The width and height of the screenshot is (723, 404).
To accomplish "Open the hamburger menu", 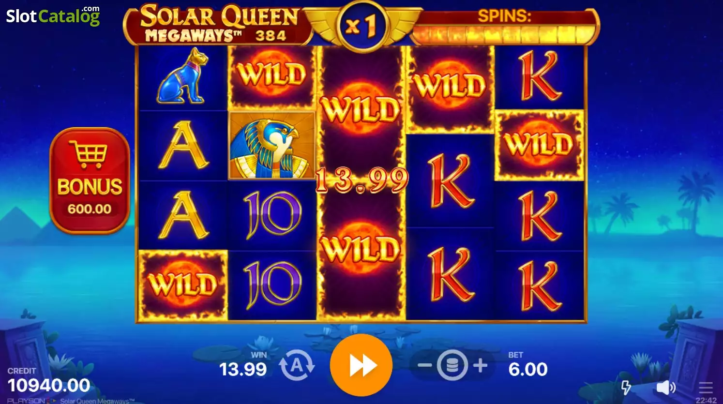I will (706, 388).
